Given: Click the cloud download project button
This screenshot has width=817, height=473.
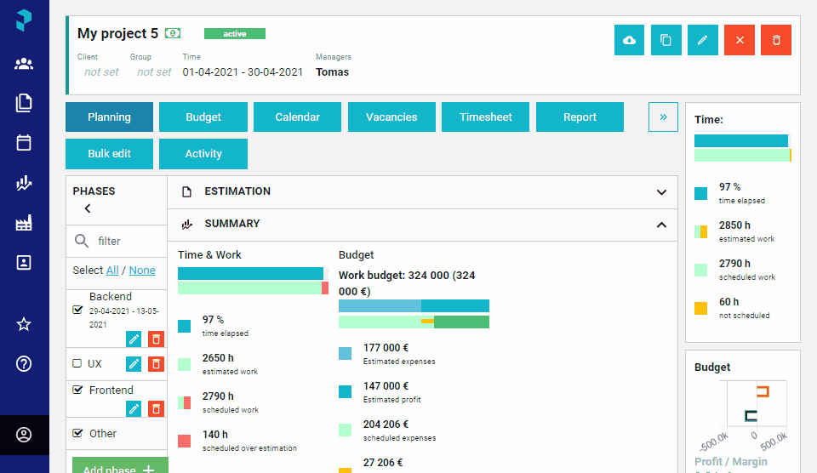Looking at the screenshot, I should (630, 40).
